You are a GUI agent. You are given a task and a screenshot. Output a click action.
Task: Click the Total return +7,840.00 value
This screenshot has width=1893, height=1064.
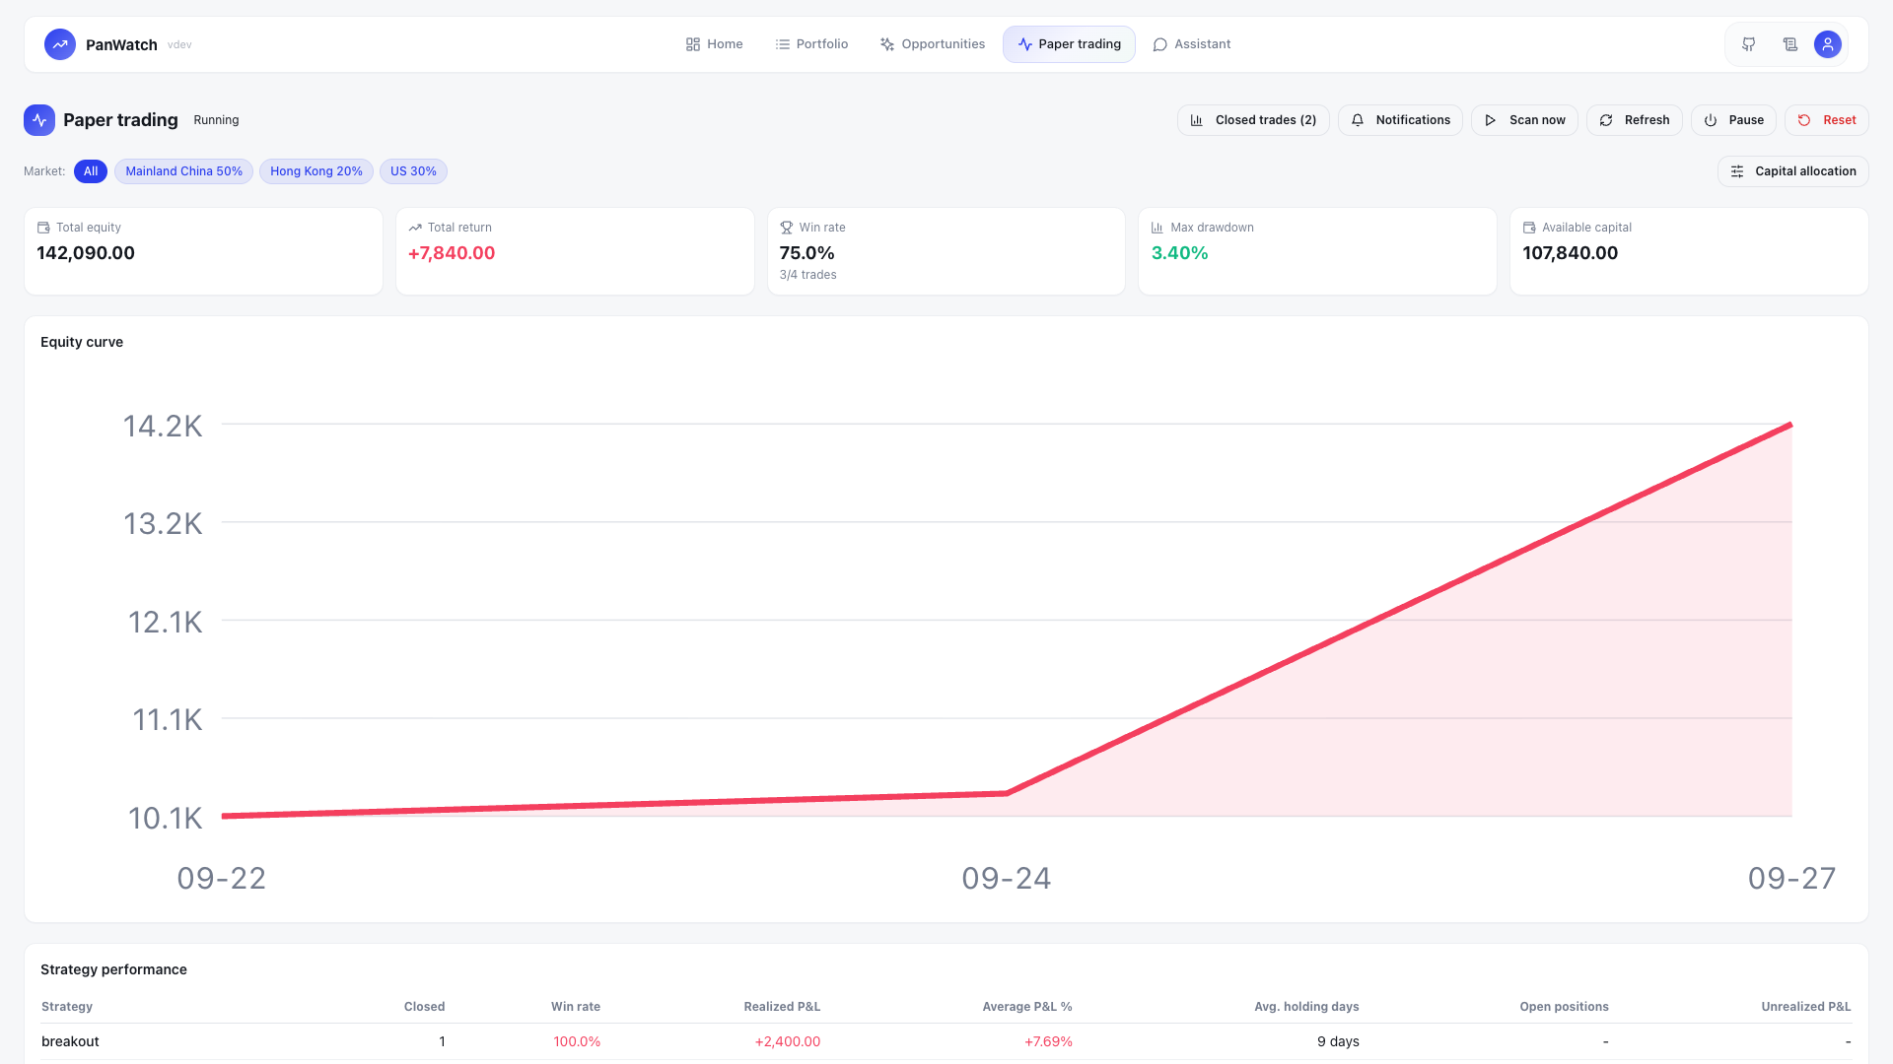(452, 253)
